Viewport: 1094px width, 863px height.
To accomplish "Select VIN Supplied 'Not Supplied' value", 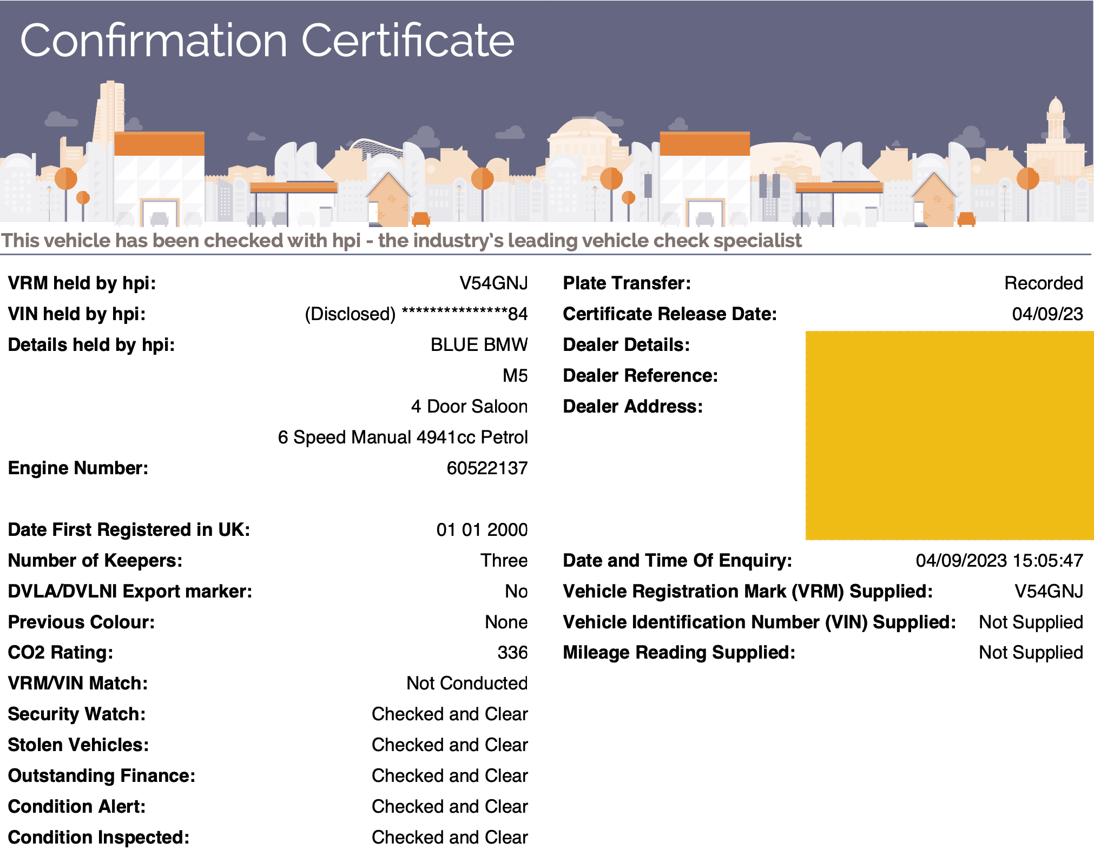I will [x=1031, y=622].
